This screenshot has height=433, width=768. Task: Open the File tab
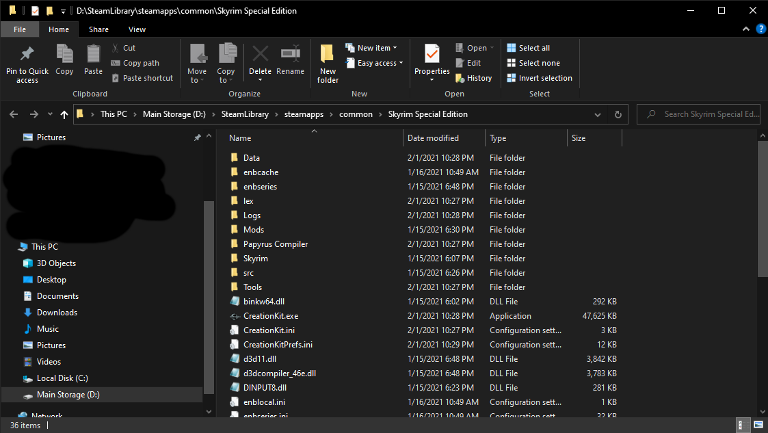pos(20,29)
